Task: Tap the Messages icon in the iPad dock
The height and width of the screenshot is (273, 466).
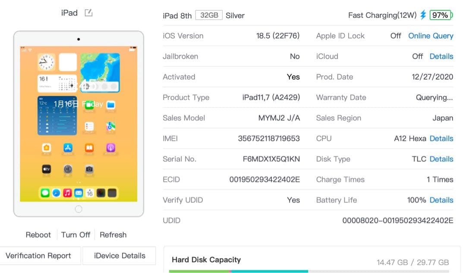Action: click(45, 193)
